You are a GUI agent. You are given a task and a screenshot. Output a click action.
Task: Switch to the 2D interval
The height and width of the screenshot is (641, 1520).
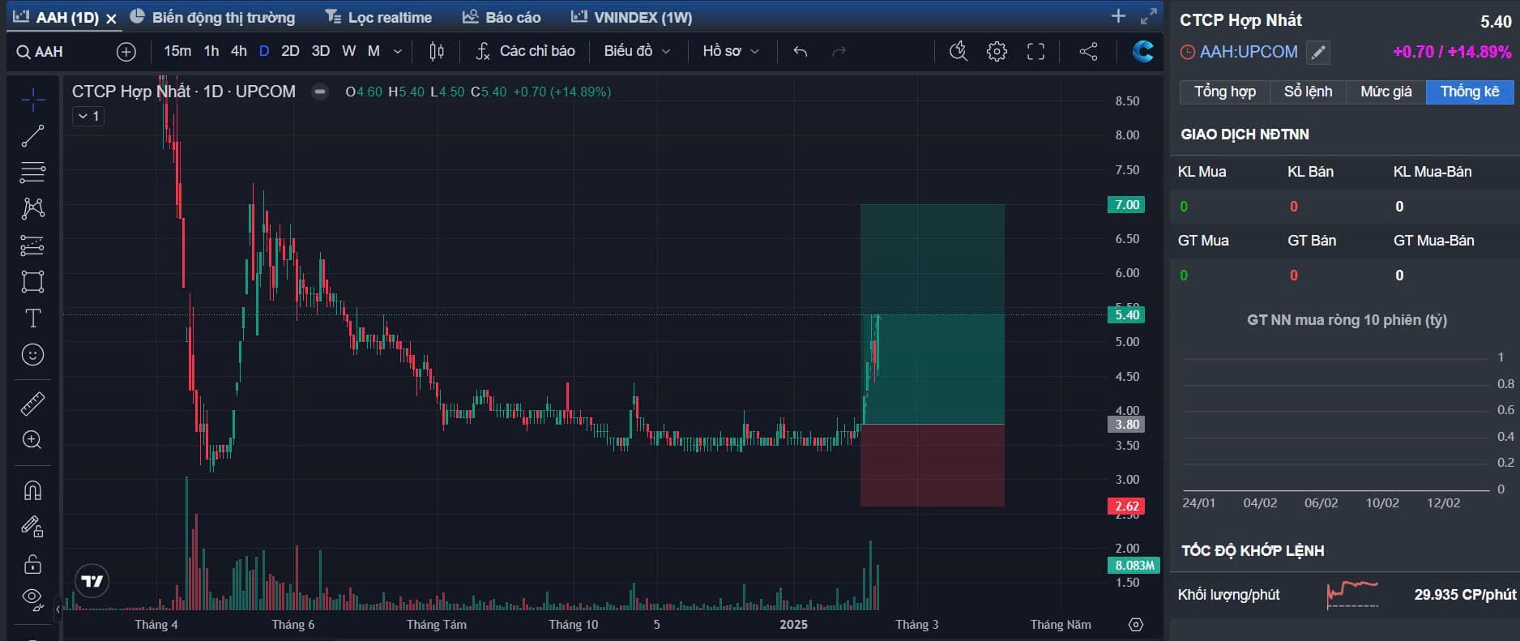[x=290, y=51]
